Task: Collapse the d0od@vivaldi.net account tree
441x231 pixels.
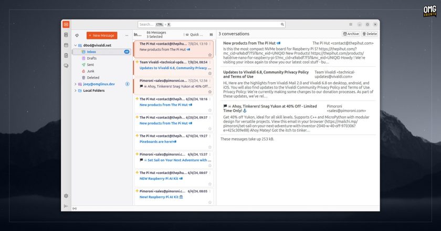Action: (x=76, y=45)
